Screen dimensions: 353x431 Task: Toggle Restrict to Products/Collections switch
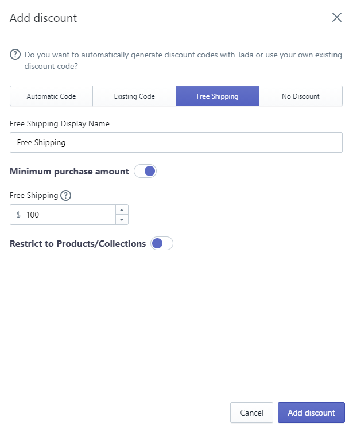[x=162, y=243]
